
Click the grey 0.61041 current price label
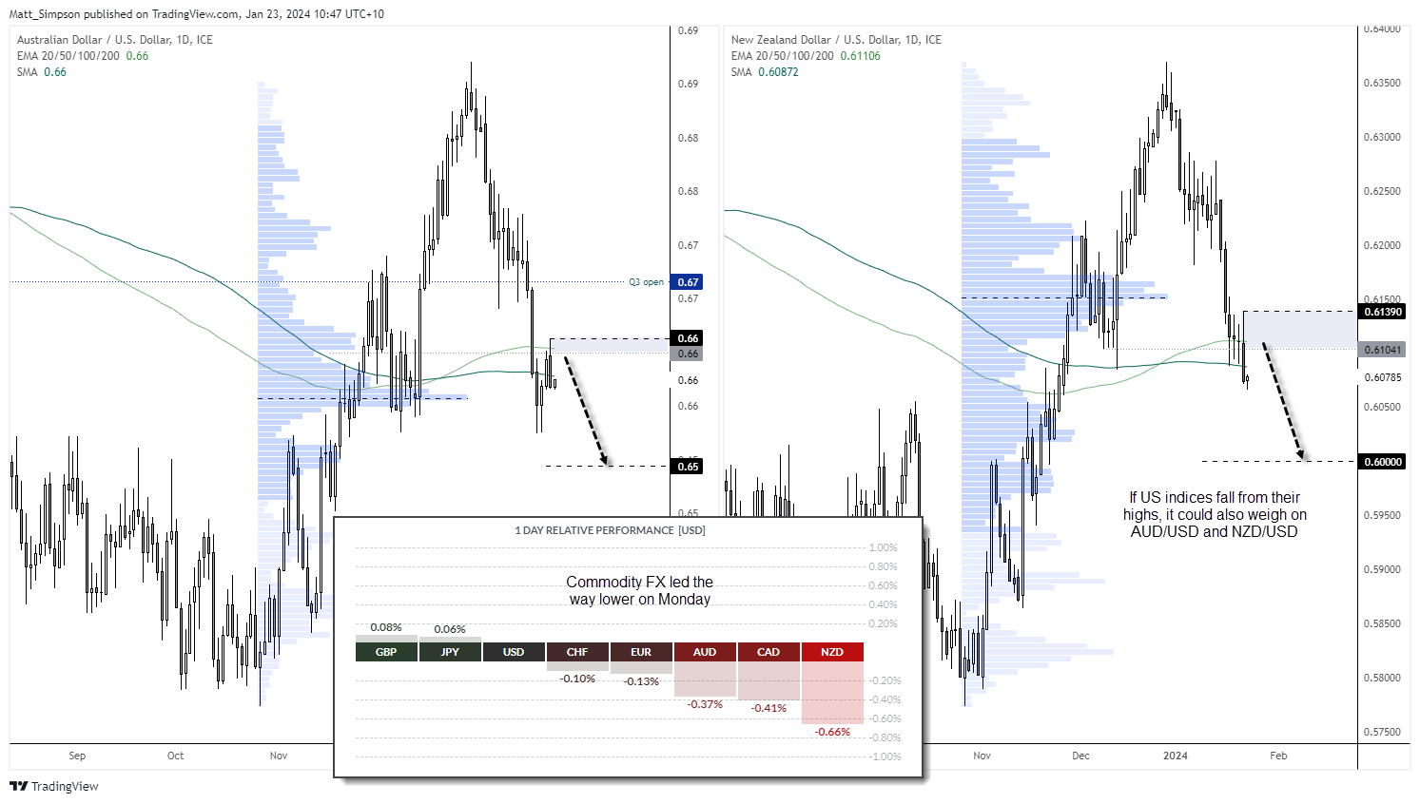tap(1383, 350)
